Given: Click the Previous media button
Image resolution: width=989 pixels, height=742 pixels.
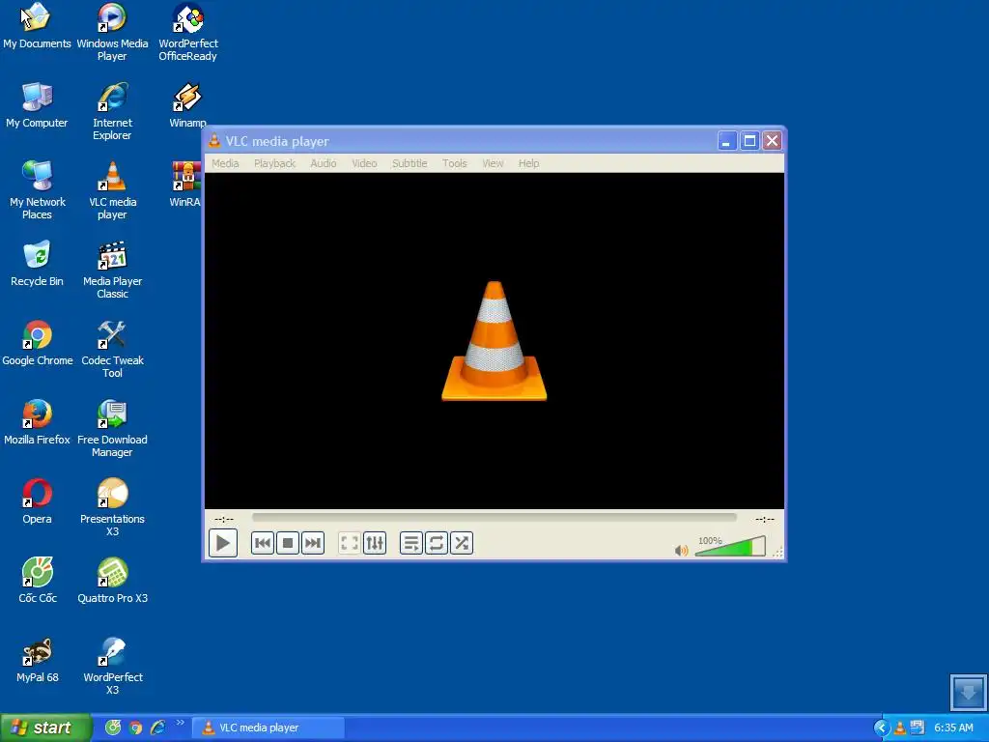Looking at the screenshot, I should (x=263, y=543).
